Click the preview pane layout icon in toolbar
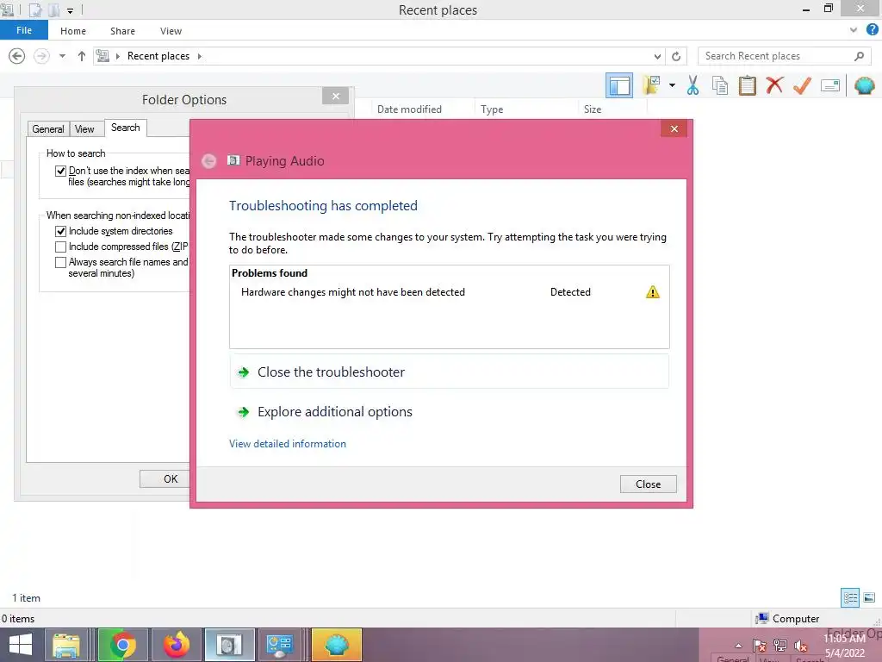Screen dimensions: 882x662 click(618, 85)
